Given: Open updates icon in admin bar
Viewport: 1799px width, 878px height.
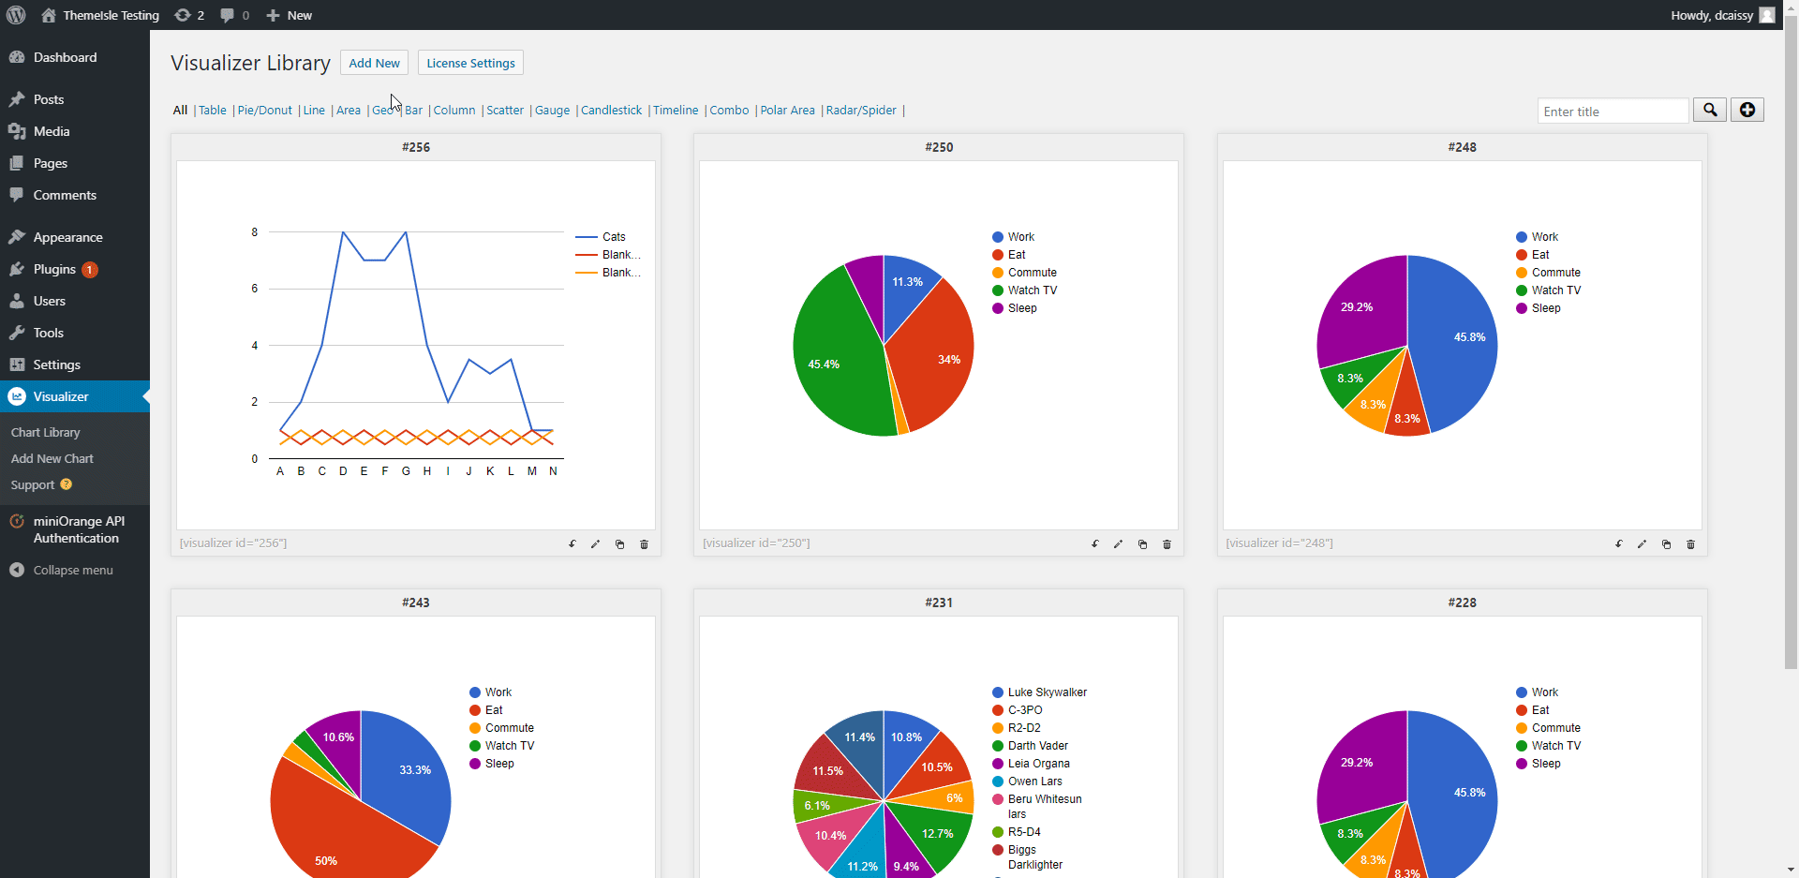Looking at the screenshot, I should 189,15.
